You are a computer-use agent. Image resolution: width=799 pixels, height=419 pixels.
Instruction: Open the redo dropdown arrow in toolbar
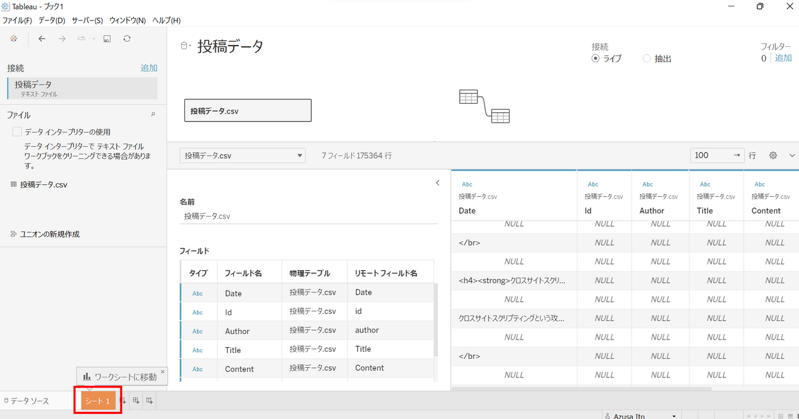click(93, 39)
